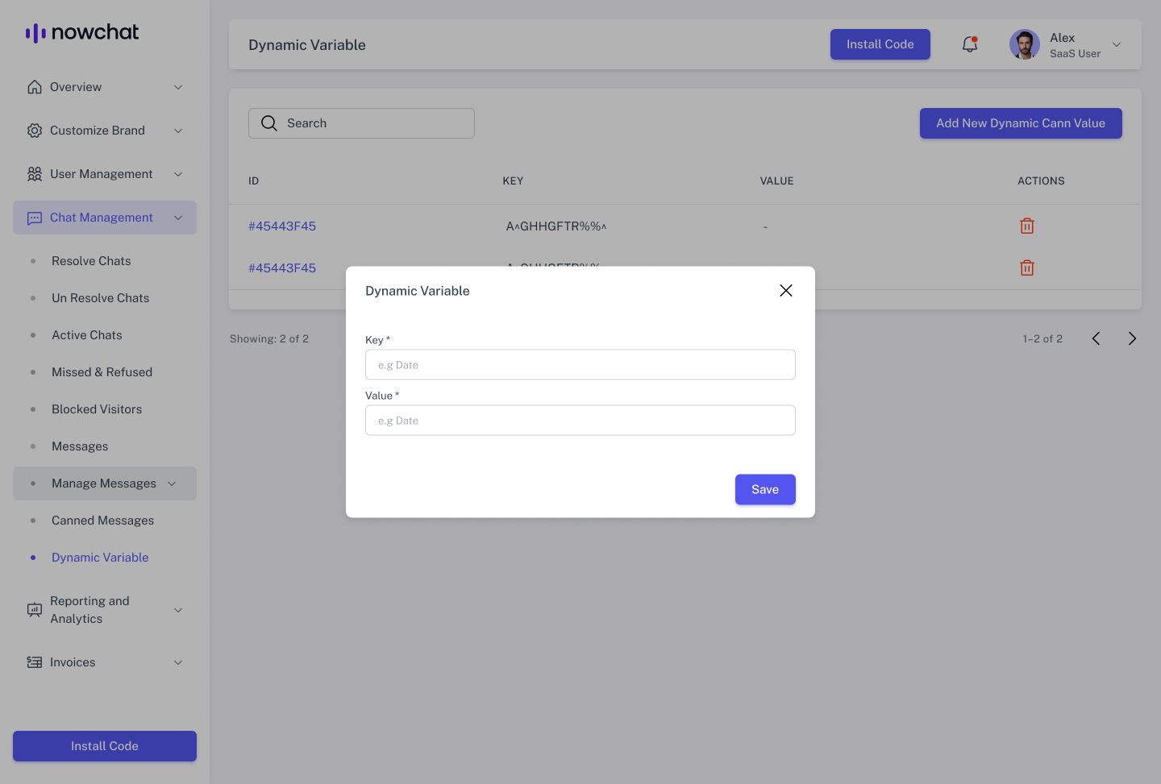Delete the first dynamic variable row
Image resolution: width=1161 pixels, height=784 pixels.
[x=1026, y=226]
